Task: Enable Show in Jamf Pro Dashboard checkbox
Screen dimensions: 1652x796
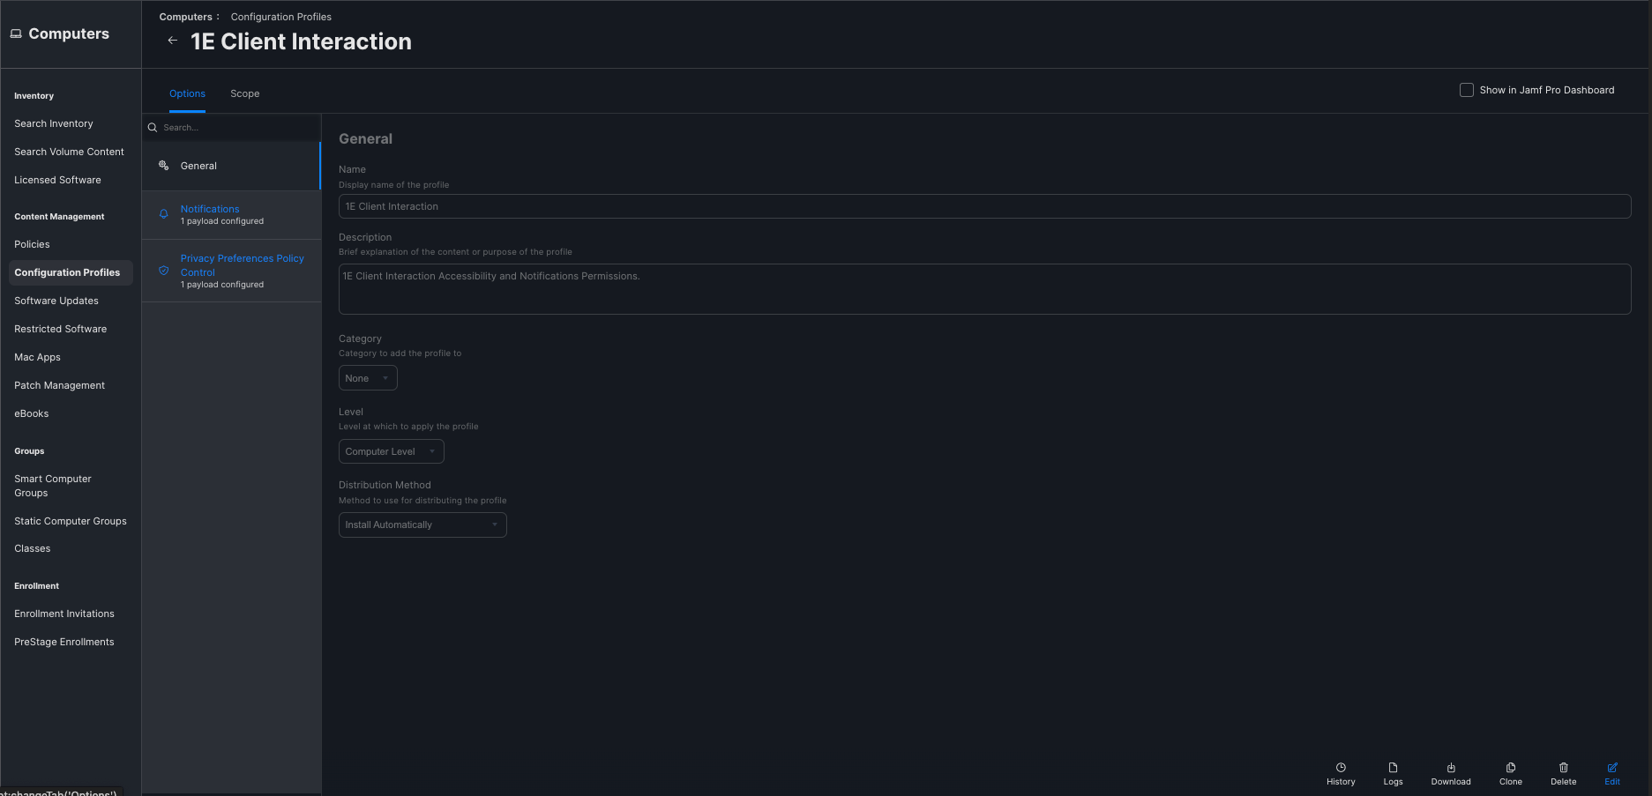Action: point(1466,90)
